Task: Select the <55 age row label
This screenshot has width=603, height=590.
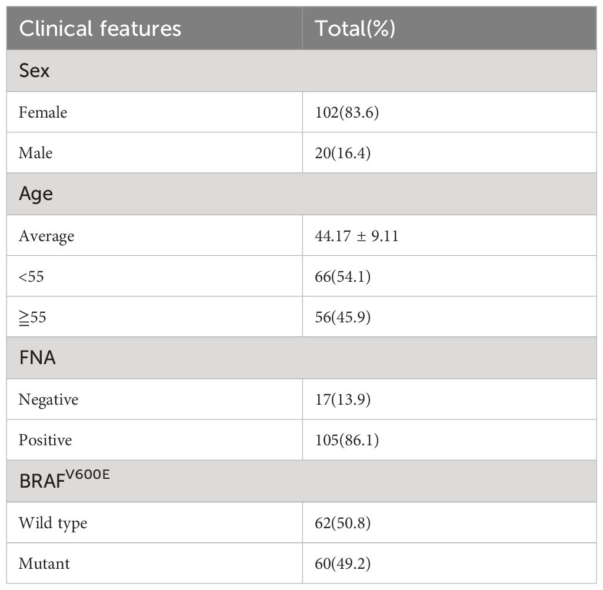Action: point(31,276)
